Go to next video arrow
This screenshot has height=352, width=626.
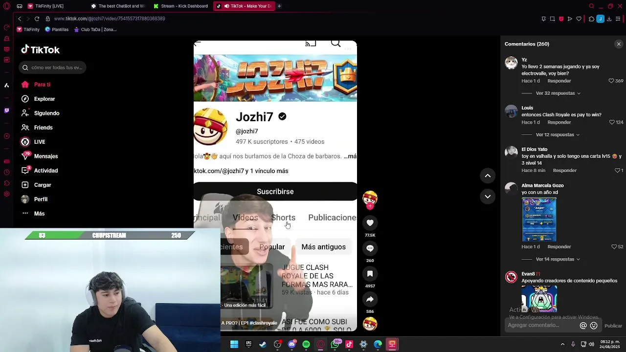click(x=488, y=197)
